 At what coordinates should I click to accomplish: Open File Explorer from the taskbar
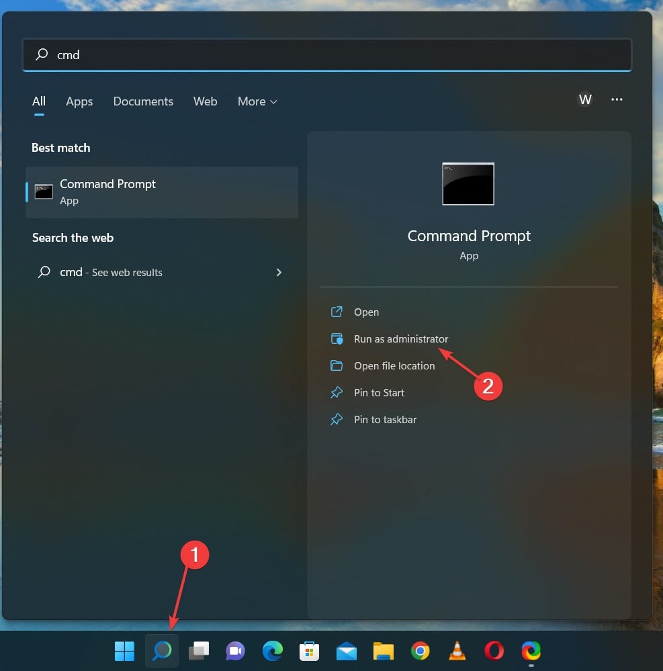tap(383, 651)
